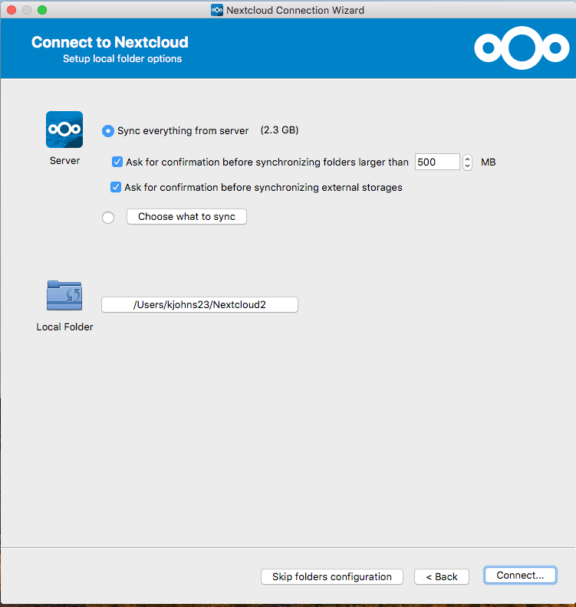Disable confirmation for folders larger than limit
The image size is (576, 607).
point(117,162)
